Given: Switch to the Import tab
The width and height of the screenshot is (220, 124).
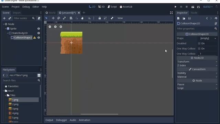Looking at the screenshot, I should 17,13.
